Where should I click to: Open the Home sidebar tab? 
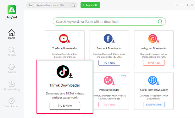[x=12, y=34]
